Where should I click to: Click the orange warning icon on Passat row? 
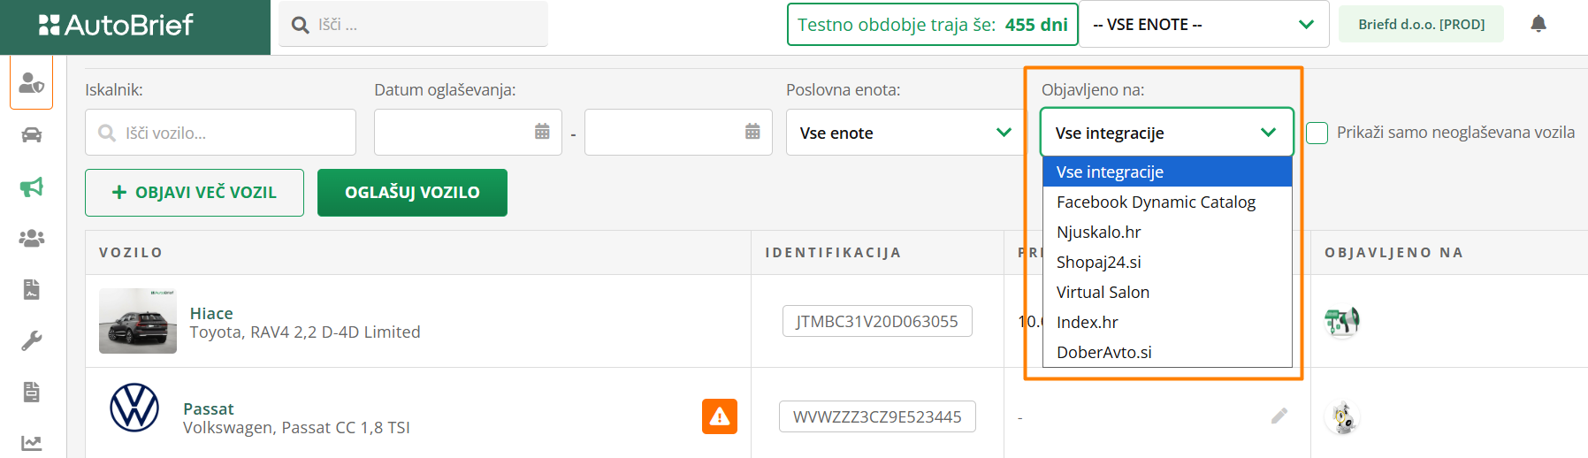tap(720, 416)
